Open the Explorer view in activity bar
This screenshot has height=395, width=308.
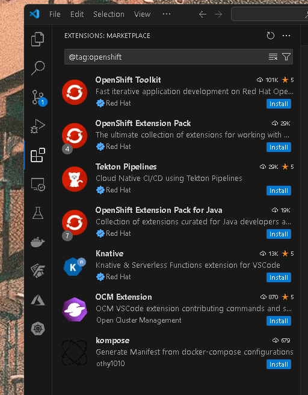coord(38,39)
